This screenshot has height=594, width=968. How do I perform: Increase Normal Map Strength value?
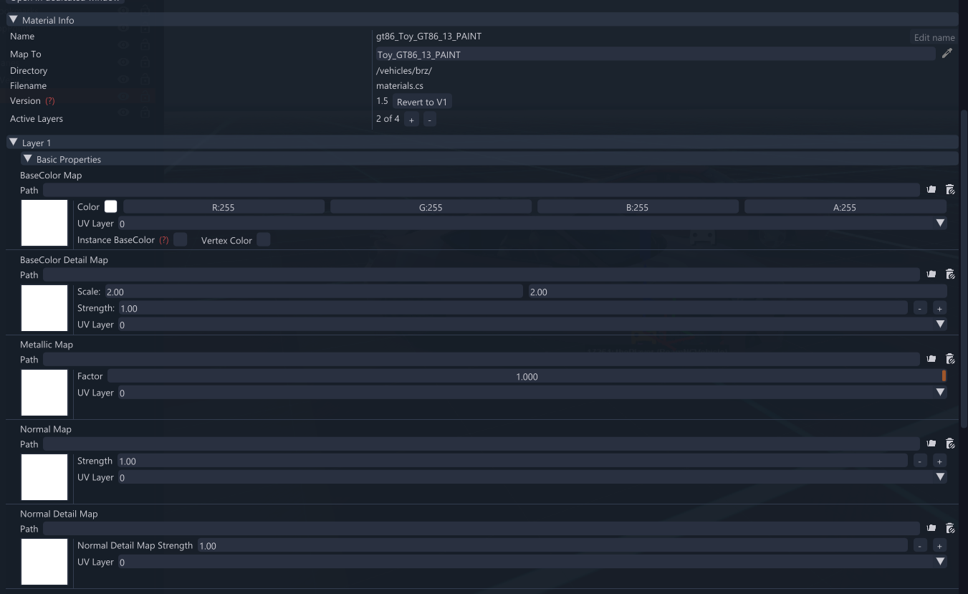click(x=939, y=461)
